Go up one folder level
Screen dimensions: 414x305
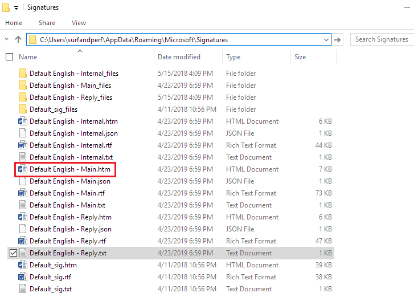18,39
